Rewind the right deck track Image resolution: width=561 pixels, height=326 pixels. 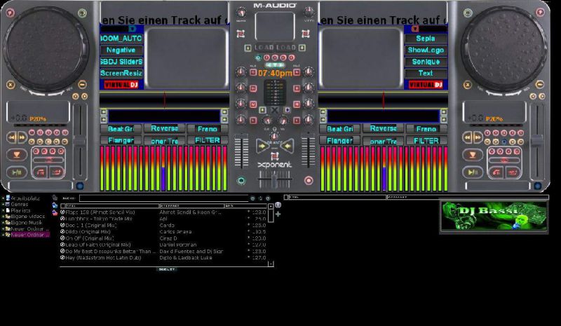[x=467, y=137]
